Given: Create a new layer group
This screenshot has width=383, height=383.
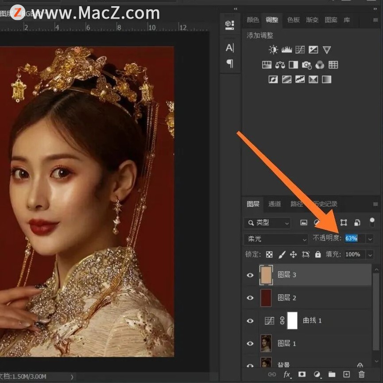Looking at the screenshot, I should click(332, 374).
